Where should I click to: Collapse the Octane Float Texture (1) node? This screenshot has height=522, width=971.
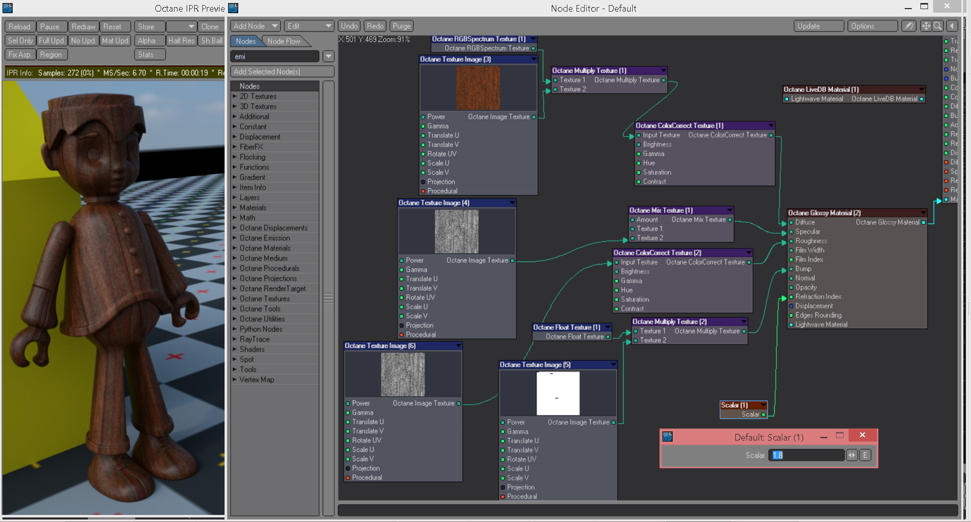pyautogui.click(x=608, y=327)
